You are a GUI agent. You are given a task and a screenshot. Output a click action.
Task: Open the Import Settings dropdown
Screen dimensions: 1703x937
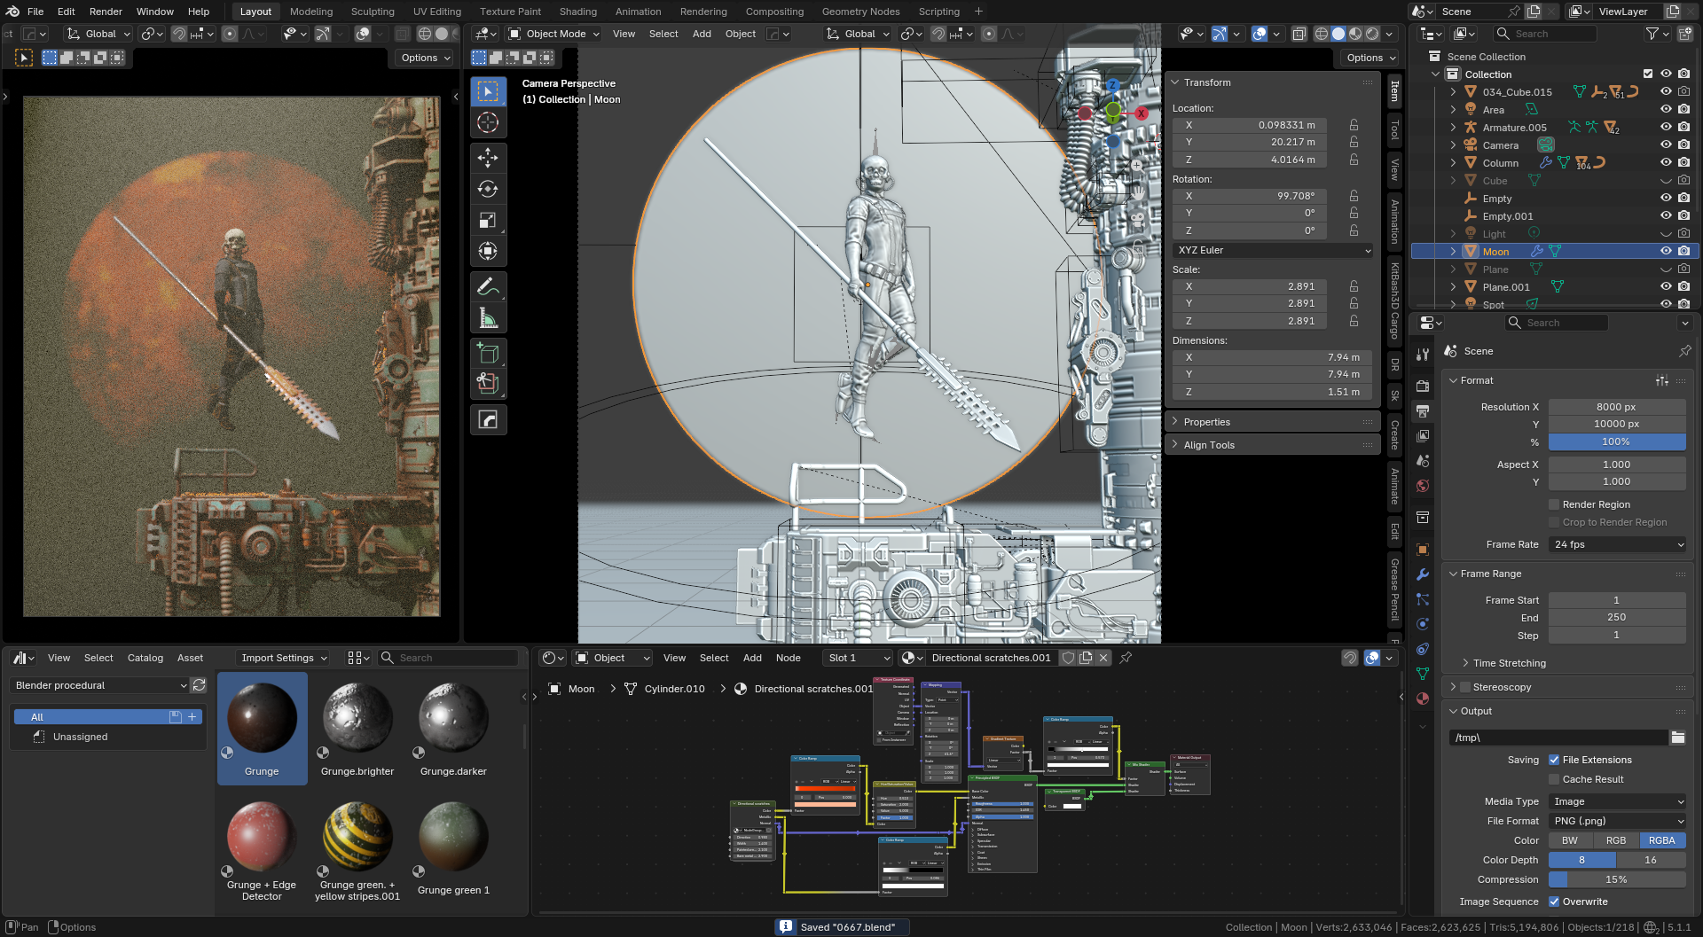click(284, 658)
